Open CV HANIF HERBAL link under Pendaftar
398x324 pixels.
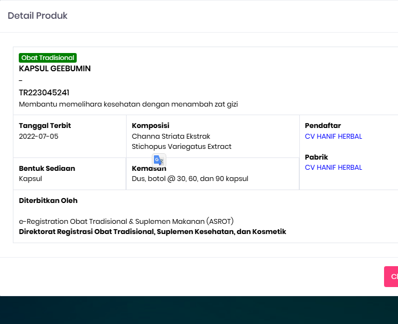pos(333,136)
